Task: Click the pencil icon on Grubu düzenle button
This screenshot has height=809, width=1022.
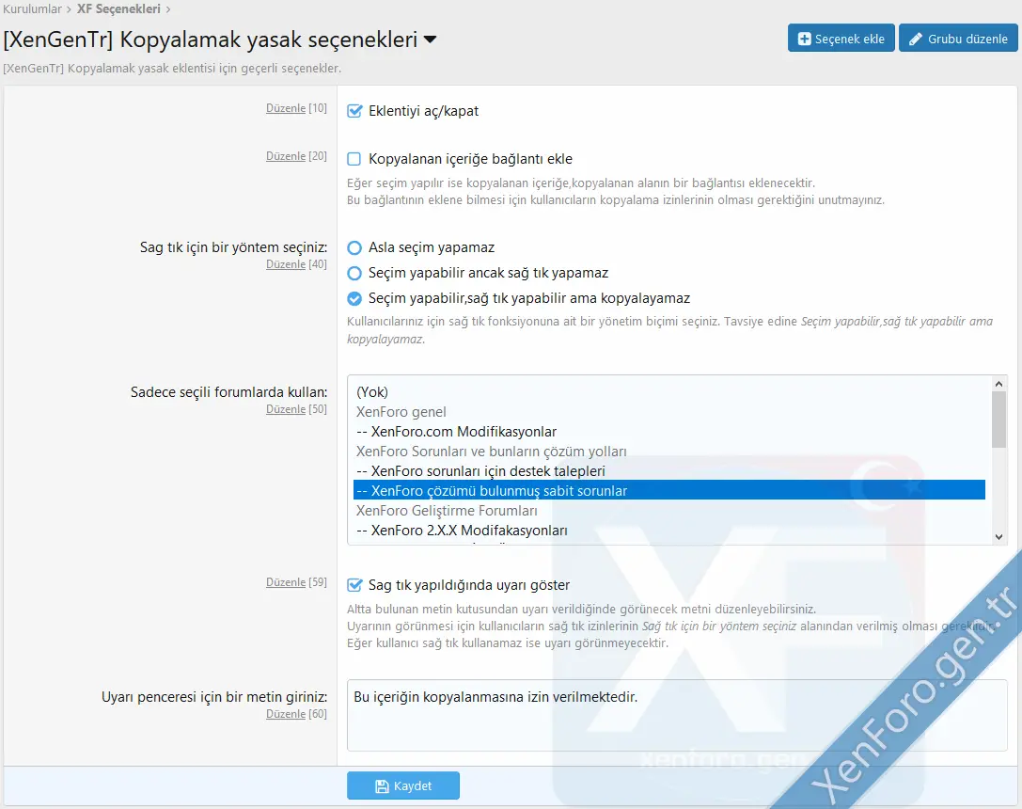Action: 915,38
